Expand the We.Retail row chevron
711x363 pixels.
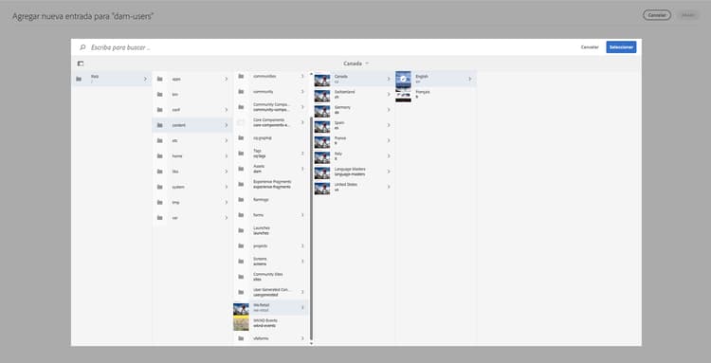click(x=303, y=307)
